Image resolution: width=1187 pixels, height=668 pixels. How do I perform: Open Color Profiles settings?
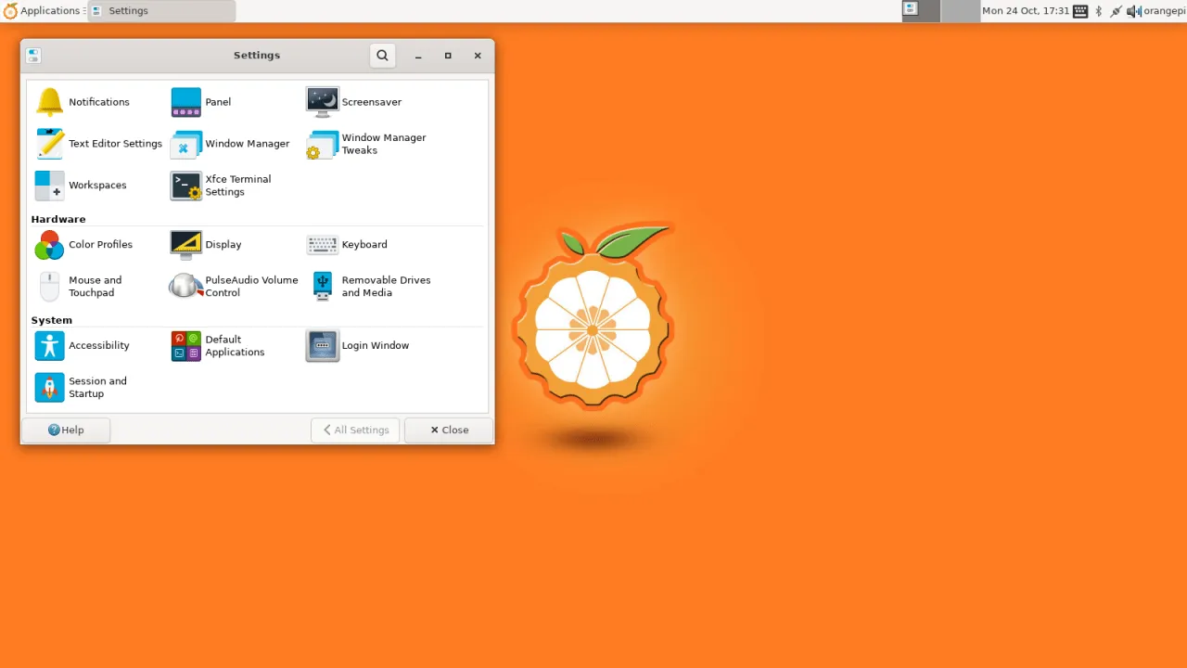(x=100, y=244)
